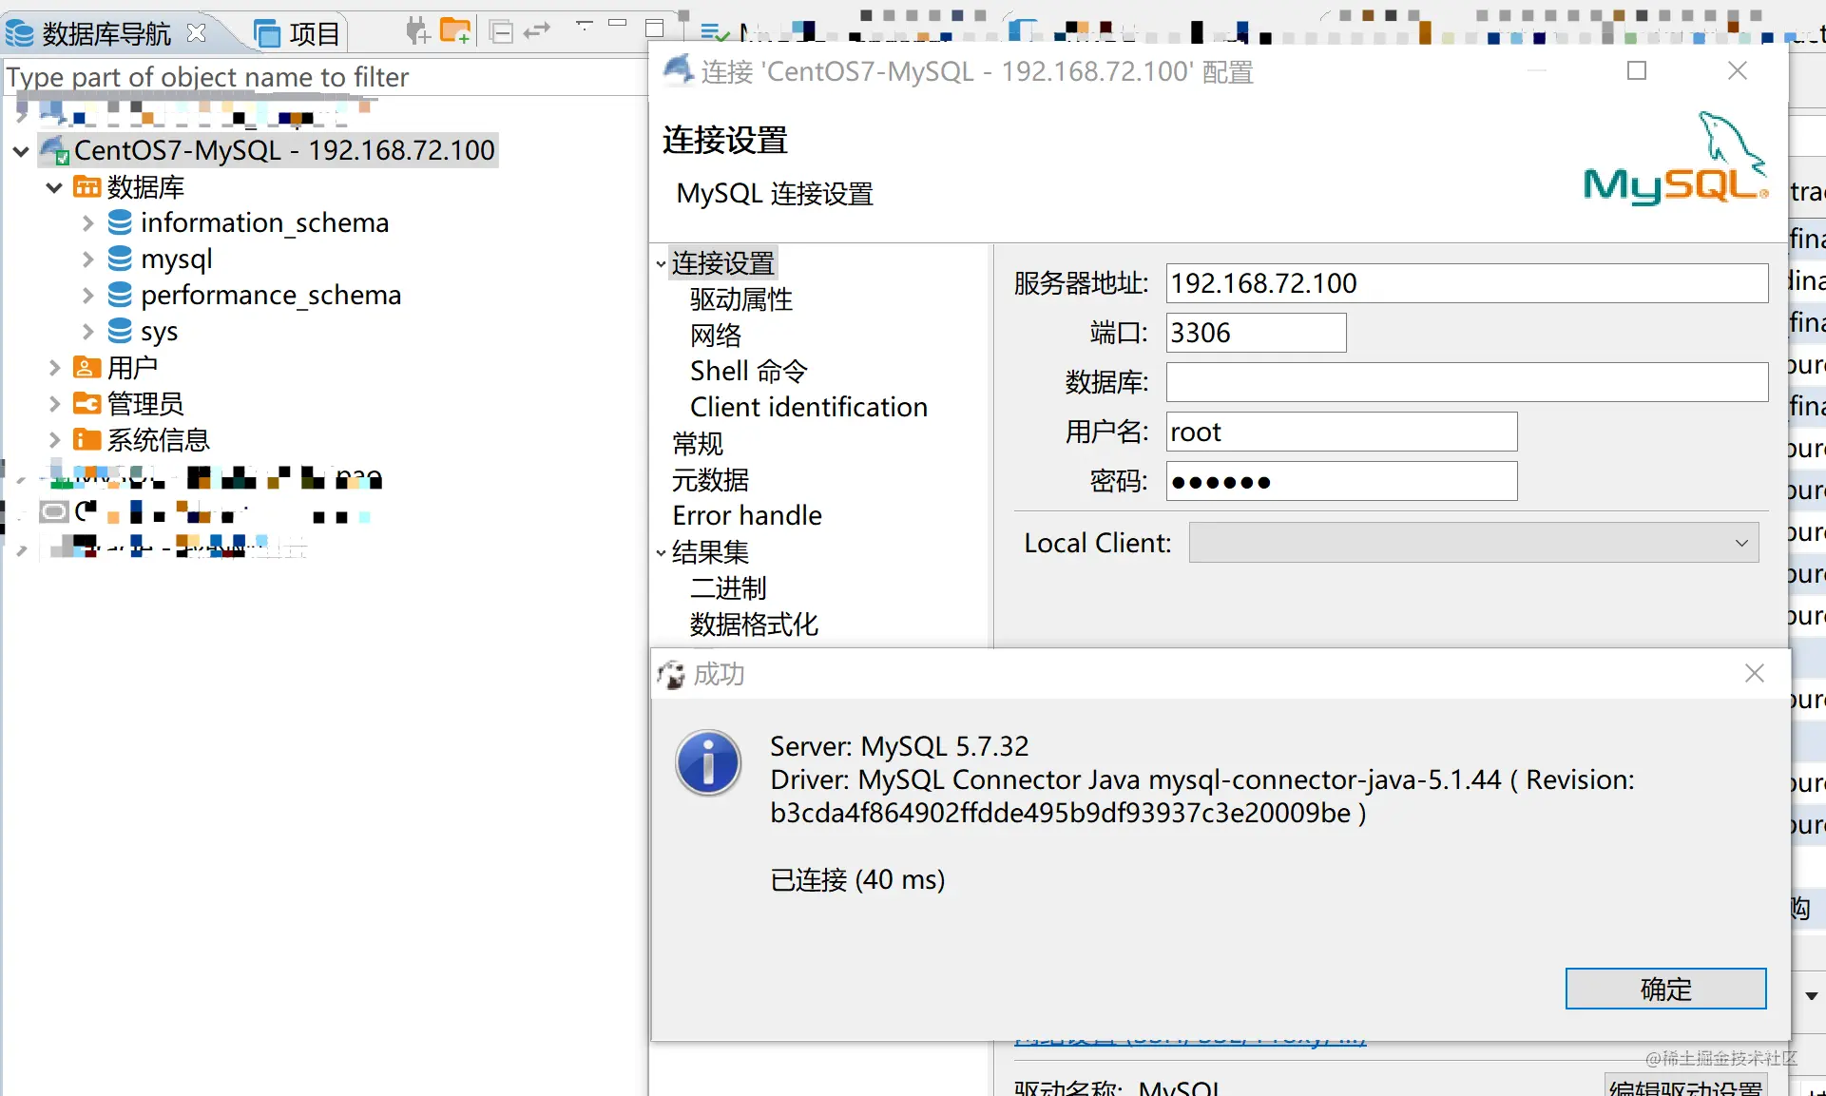Image resolution: width=1826 pixels, height=1096 pixels.
Task: Create a new connection with the plug icon
Action: 417,31
